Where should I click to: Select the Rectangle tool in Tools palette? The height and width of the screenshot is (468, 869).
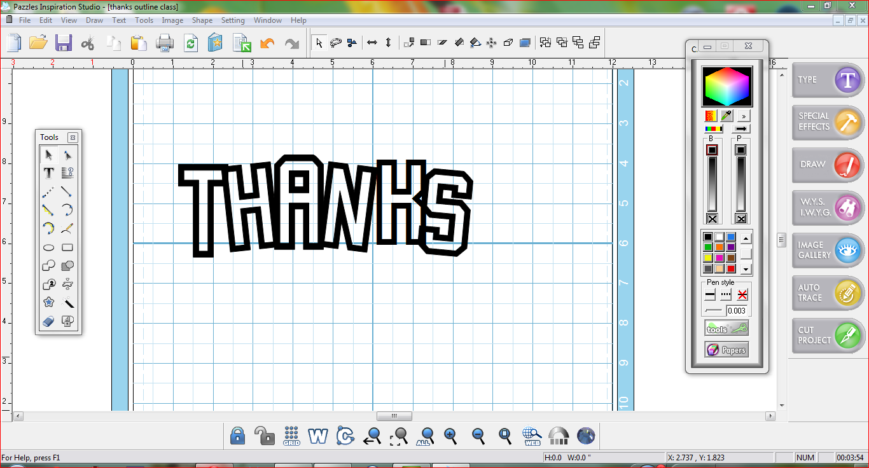67,247
